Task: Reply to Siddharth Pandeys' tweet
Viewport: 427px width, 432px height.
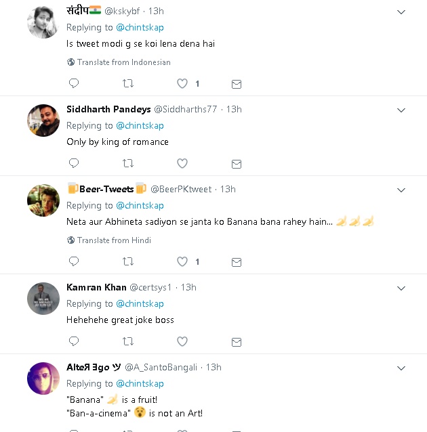Action: [74, 163]
